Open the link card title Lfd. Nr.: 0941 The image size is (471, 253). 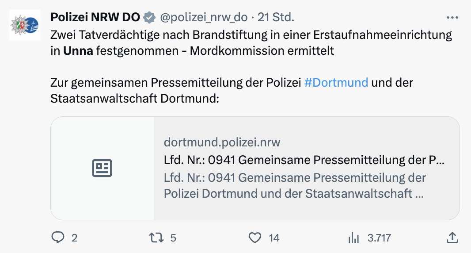304,160
